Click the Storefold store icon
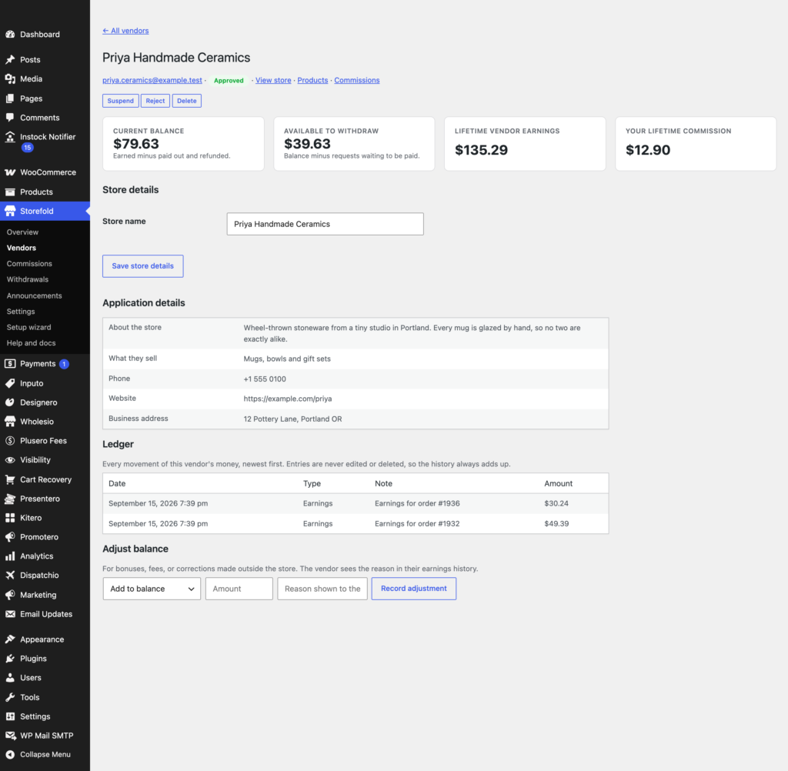Image resolution: width=788 pixels, height=771 pixels. [10, 211]
